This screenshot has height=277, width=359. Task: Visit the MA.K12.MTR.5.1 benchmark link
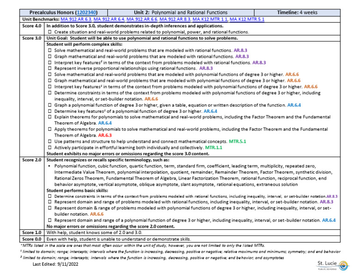247,19
